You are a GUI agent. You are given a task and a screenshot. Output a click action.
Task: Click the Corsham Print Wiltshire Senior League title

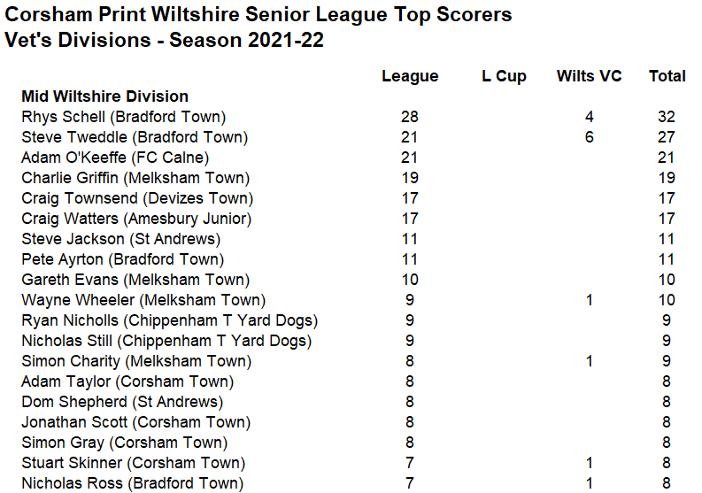(x=258, y=15)
